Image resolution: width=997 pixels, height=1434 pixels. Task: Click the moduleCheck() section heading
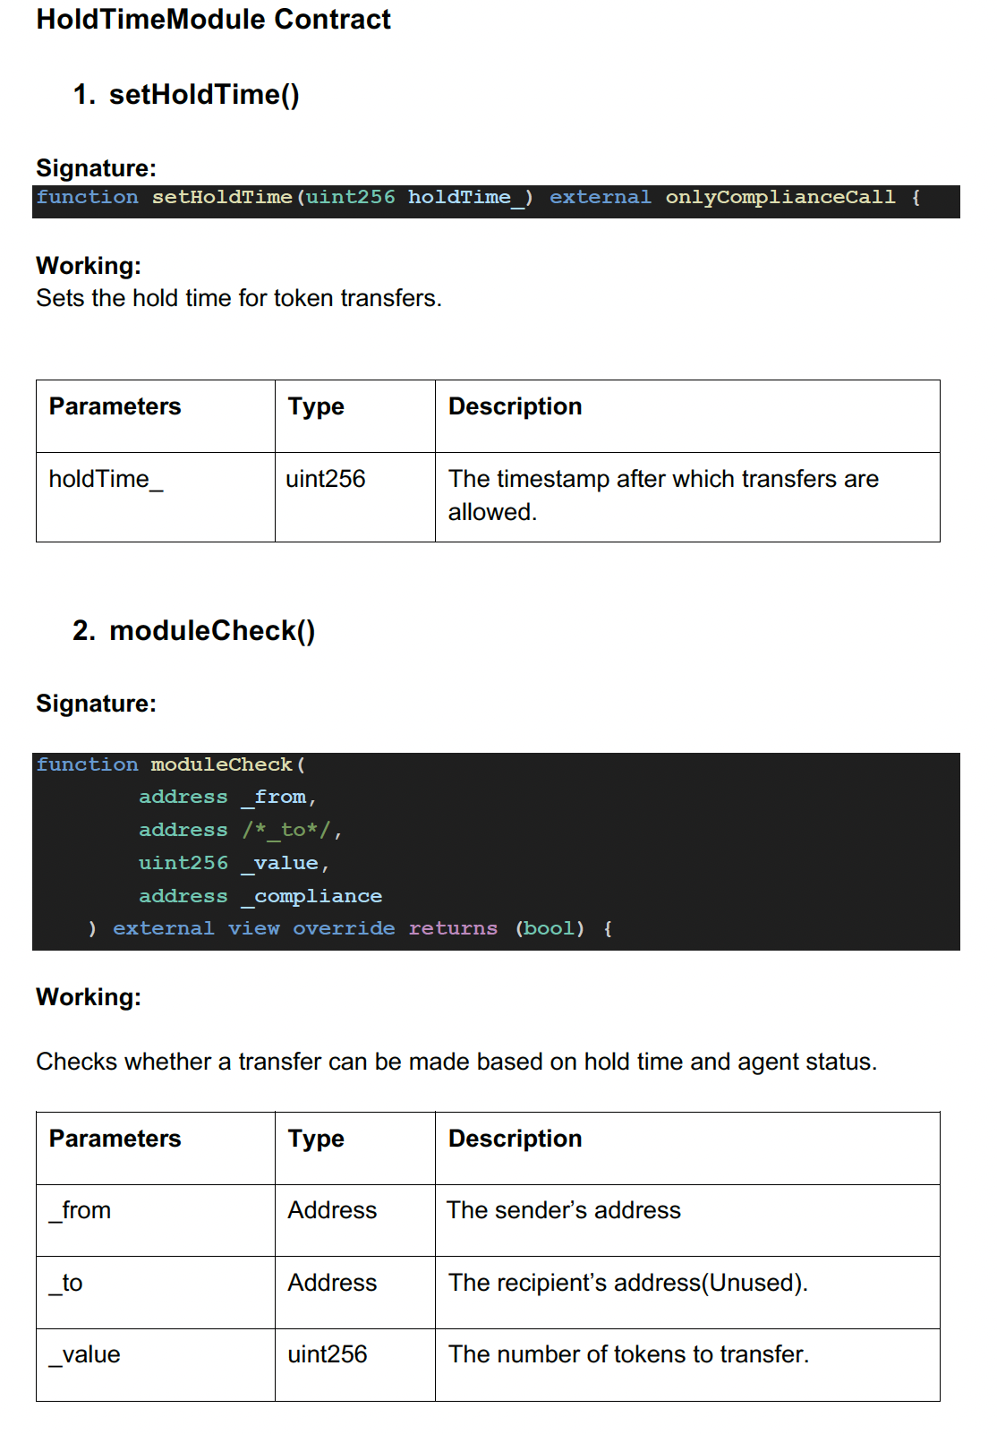pos(211,631)
